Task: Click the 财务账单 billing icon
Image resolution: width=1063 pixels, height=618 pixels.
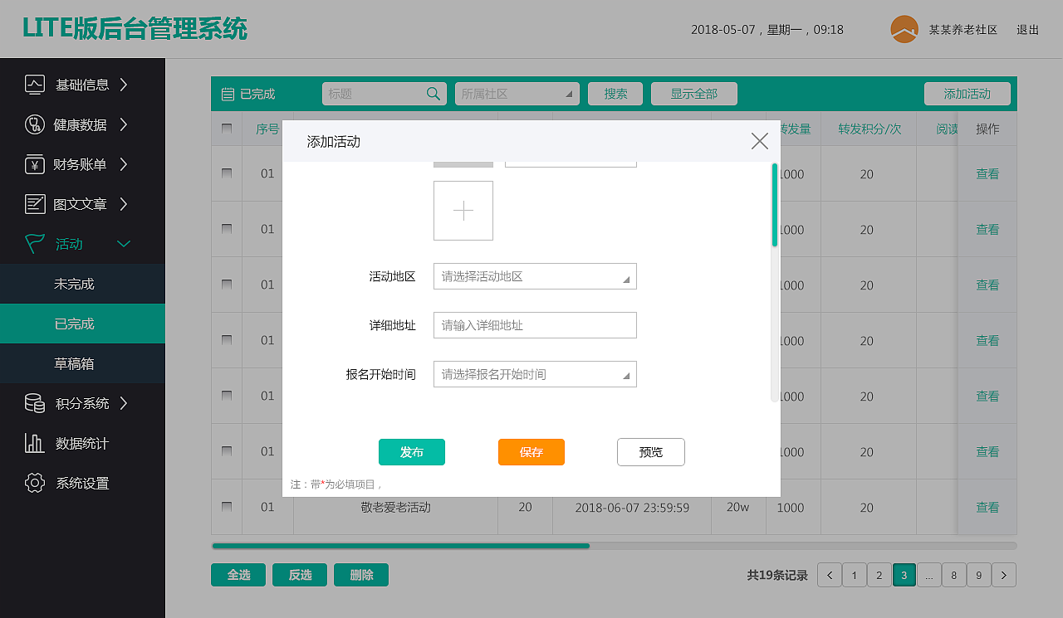Action: pyautogui.click(x=35, y=164)
